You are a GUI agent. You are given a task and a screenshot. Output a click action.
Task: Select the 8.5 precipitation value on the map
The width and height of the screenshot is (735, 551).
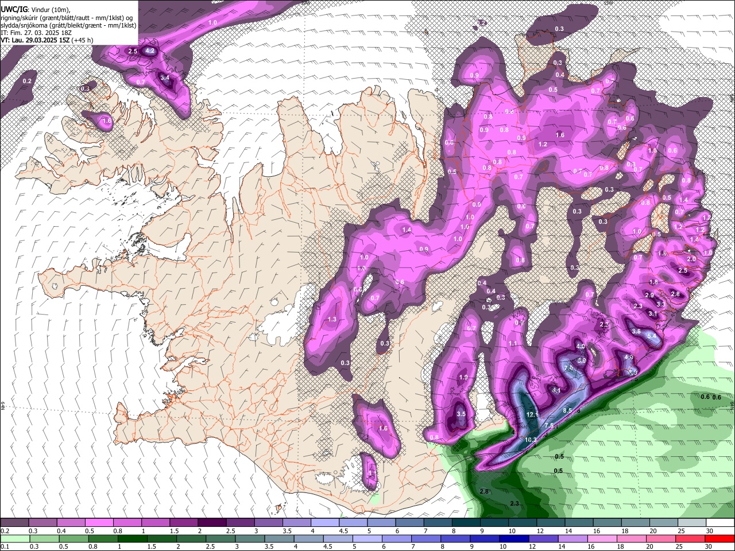point(567,410)
